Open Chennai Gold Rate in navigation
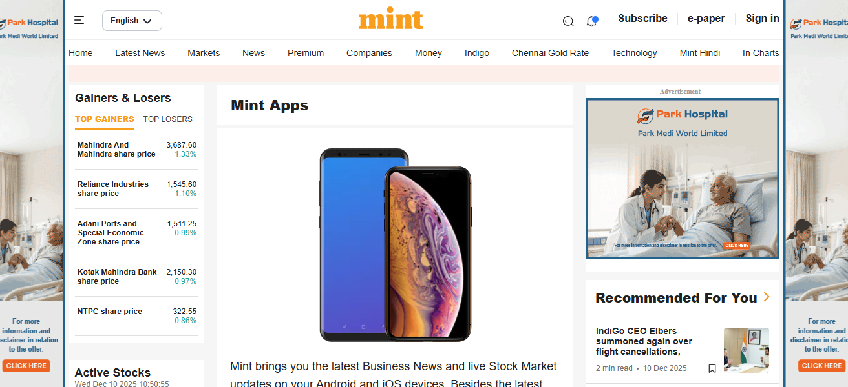Screen dimensions: 848x387 [x=550, y=53]
